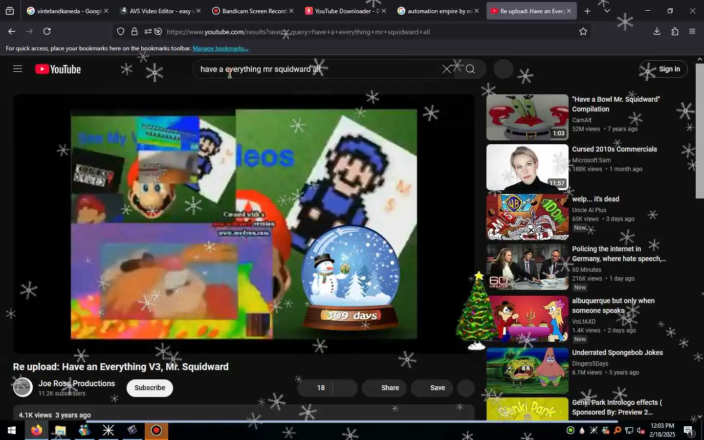The height and width of the screenshot is (440, 704).
Task: Open the Firefox extensions puzzle icon
Action: point(675,31)
